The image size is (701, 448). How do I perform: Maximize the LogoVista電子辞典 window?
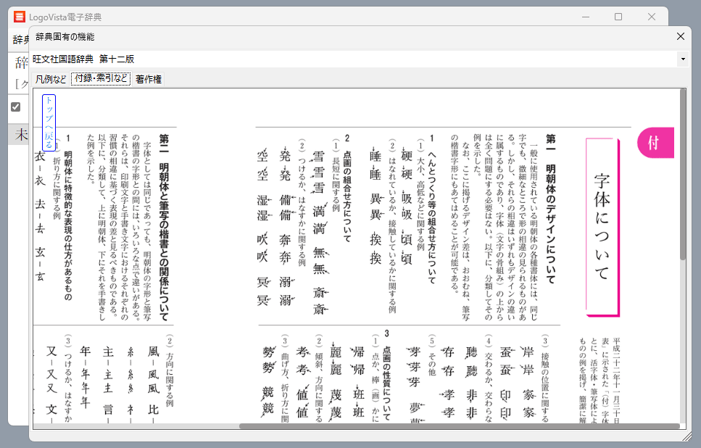pos(618,17)
